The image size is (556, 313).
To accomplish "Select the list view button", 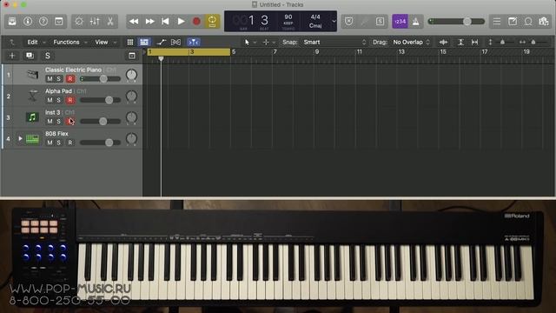I will (x=144, y=42).
